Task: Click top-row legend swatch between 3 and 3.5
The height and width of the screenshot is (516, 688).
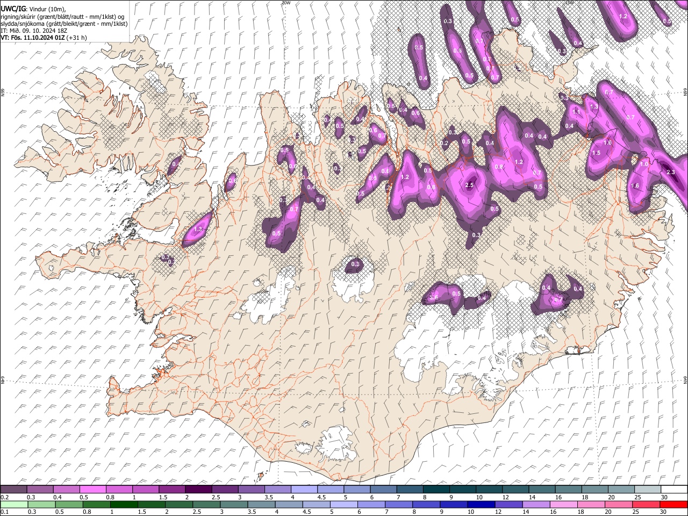Action: (x=251, y=489)
